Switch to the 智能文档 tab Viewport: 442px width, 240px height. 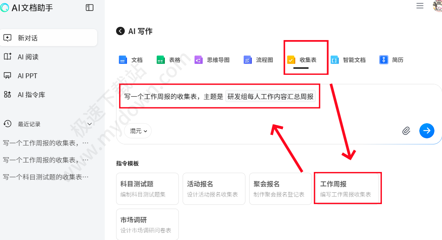tap(348, 60)
